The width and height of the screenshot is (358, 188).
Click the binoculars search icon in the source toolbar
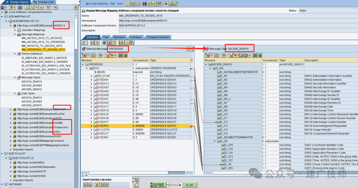(x=120, y=55)
